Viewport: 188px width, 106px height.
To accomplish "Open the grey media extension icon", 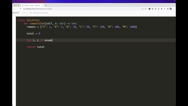I will [x=164, y=9].
